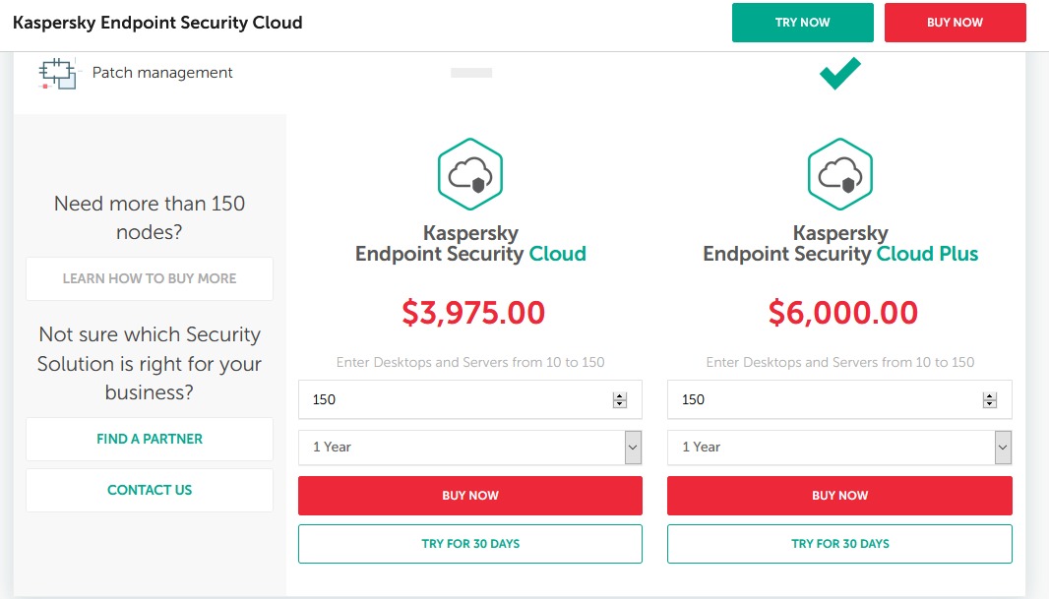Viewport: 1049px width, 599px height.
Task: Select the CONTACT US link
Action: (x=150, y=490)
